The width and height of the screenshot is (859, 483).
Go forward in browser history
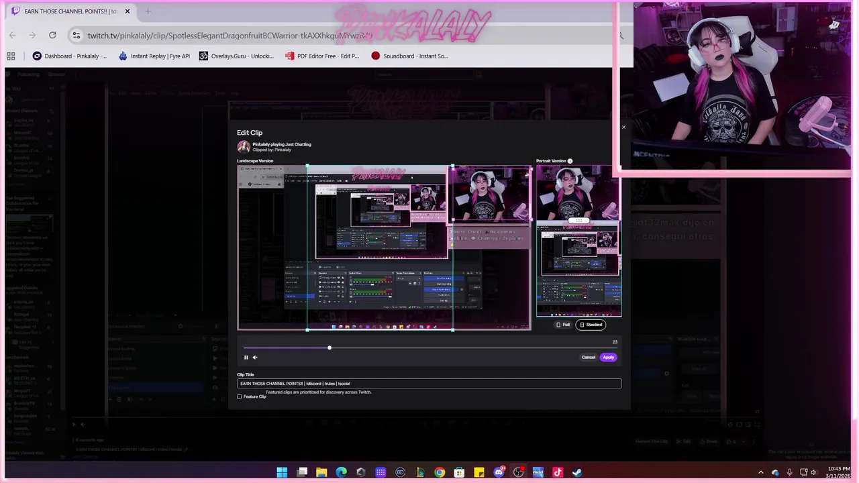tap(32, 35)
